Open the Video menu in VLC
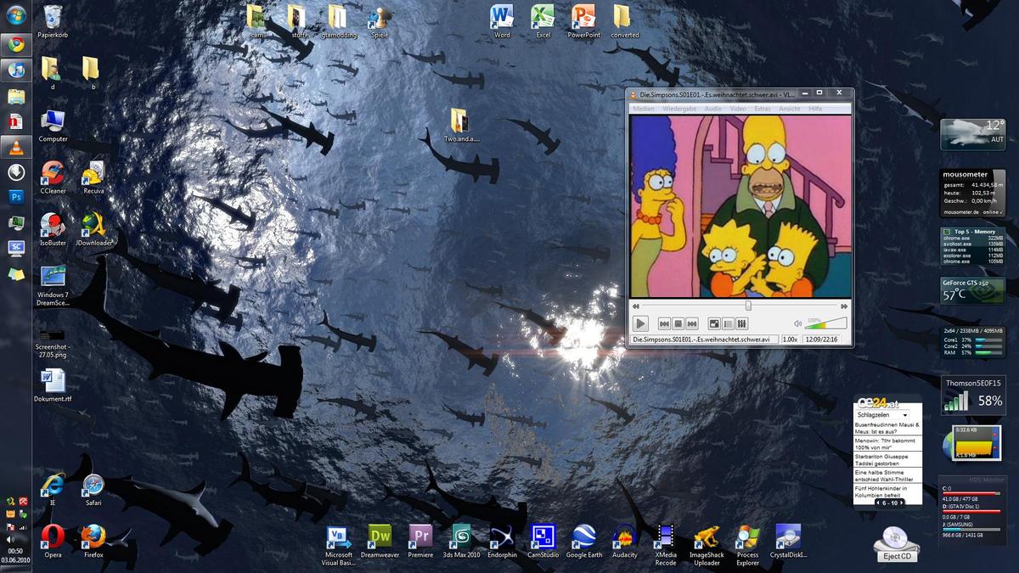This screenshot has width=1019, height=573. click(x=738, y=109)
